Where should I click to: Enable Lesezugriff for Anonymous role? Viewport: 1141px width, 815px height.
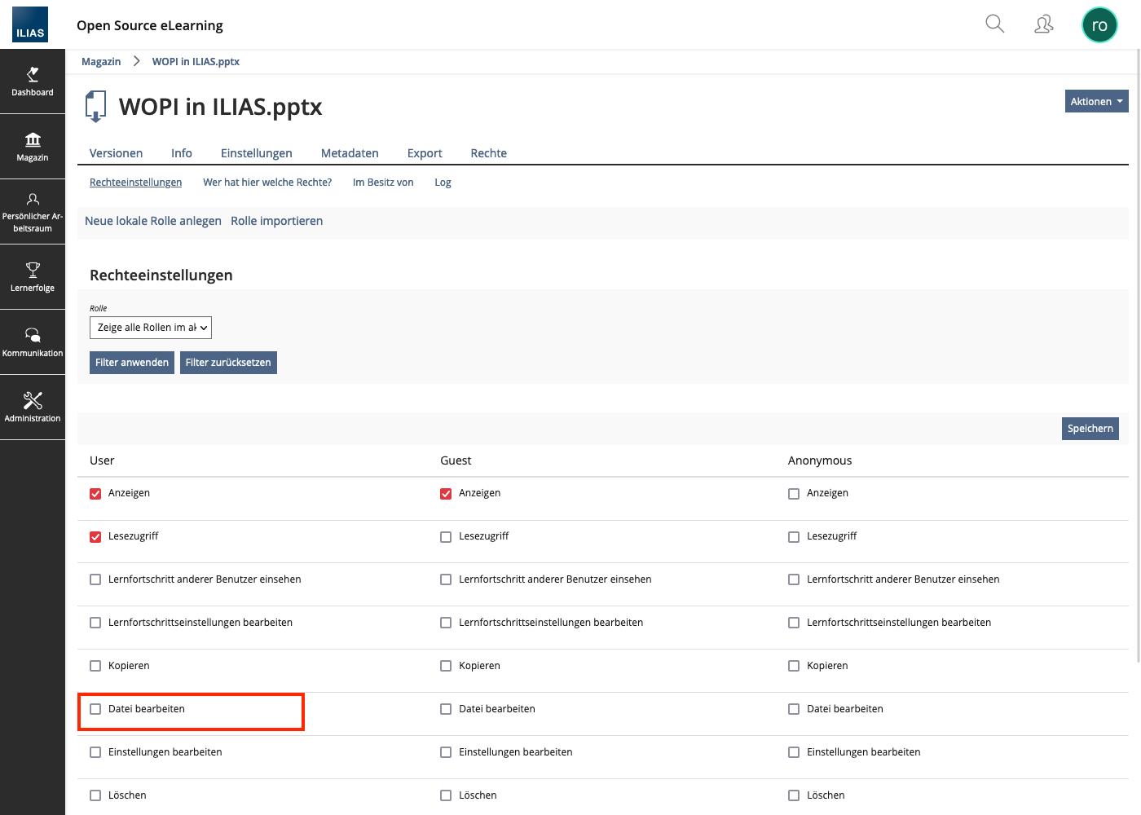pyautogui.click(x=794, y=537)
